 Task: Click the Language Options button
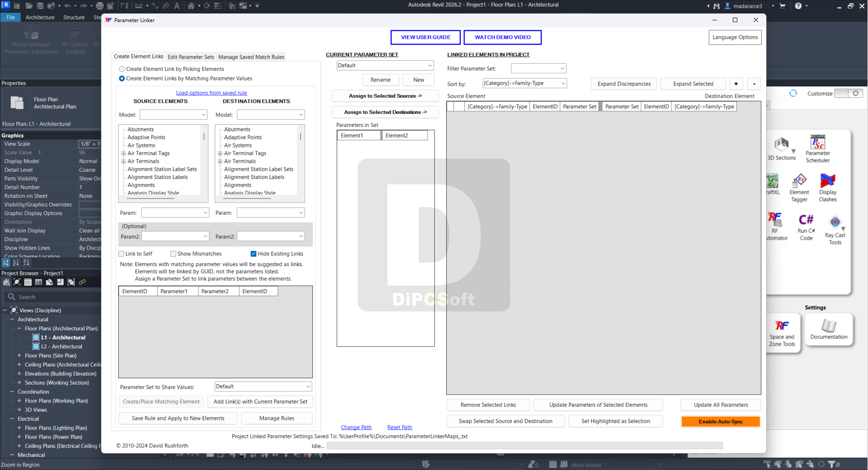(735, 38)
